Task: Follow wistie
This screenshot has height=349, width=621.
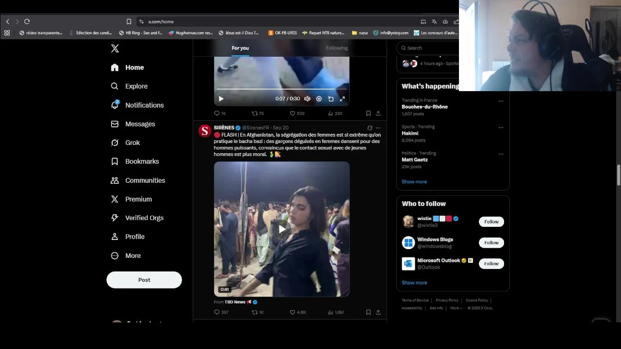Action: point(491,222)
